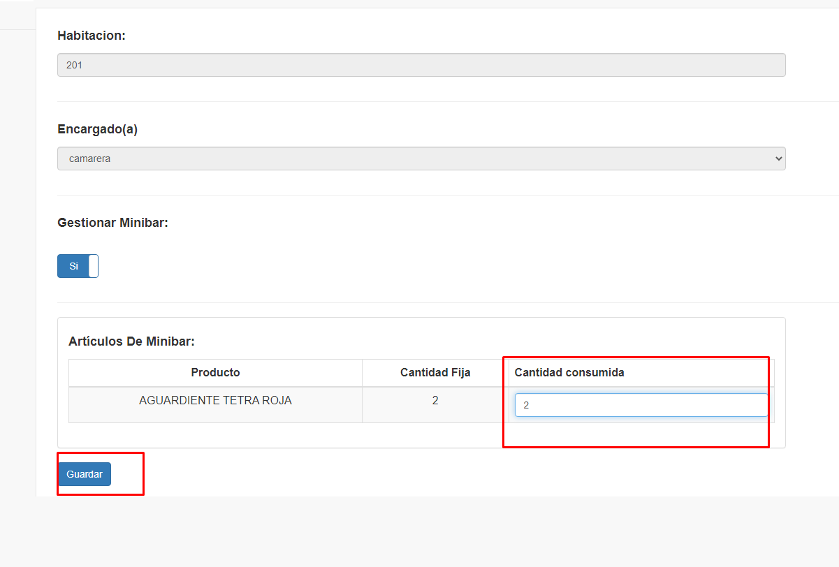
Task: Click the white handle of the minibar switch
Action: [94, 266]
